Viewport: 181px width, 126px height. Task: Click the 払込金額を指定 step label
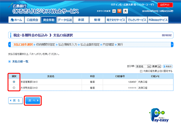click(90, 45)
